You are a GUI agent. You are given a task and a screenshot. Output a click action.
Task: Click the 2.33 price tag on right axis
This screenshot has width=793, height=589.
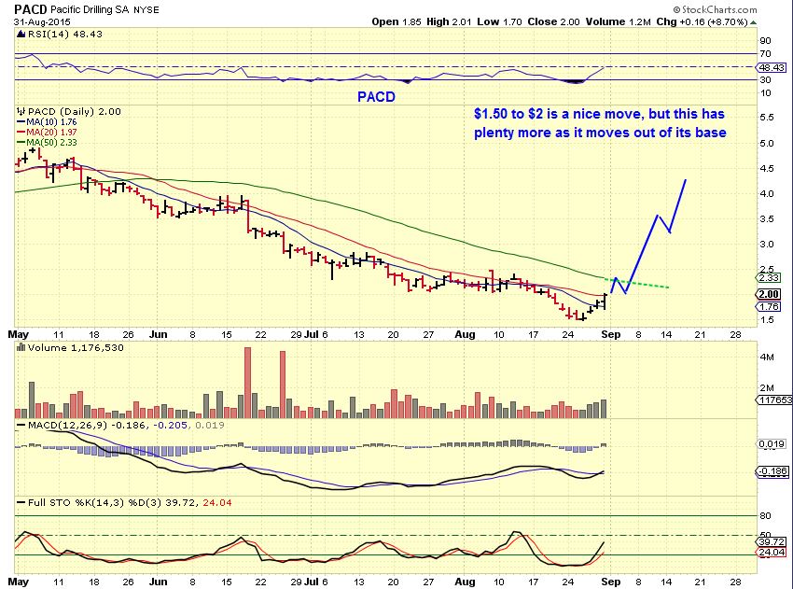770,278
